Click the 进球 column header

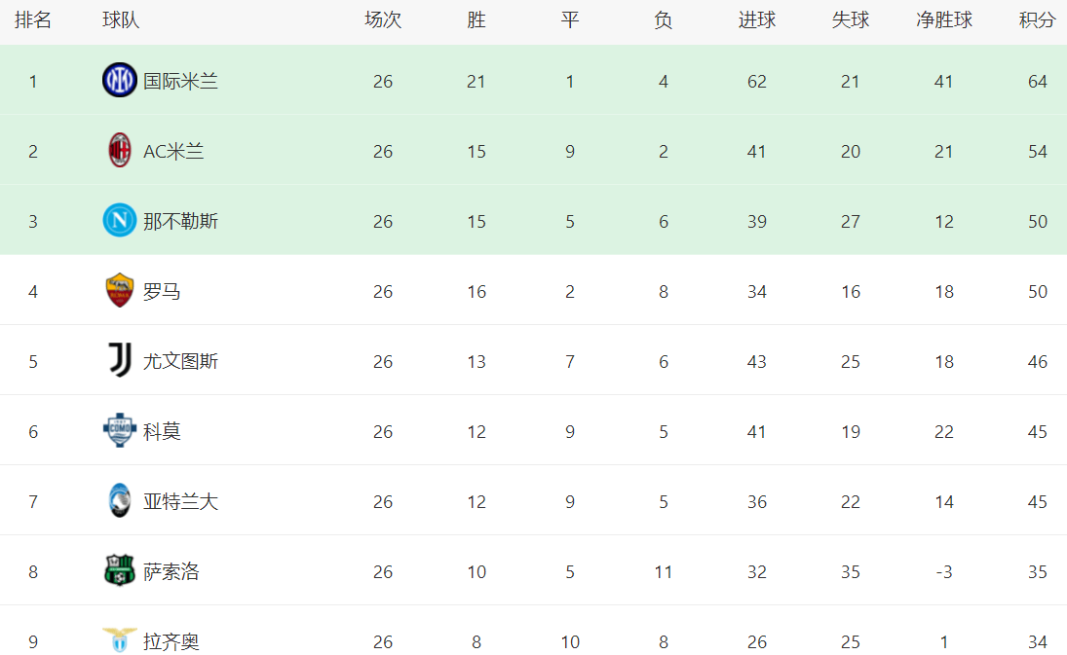[x=756, y=20]
